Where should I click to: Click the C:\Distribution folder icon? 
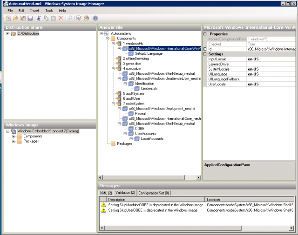click(x=14, y=33)
